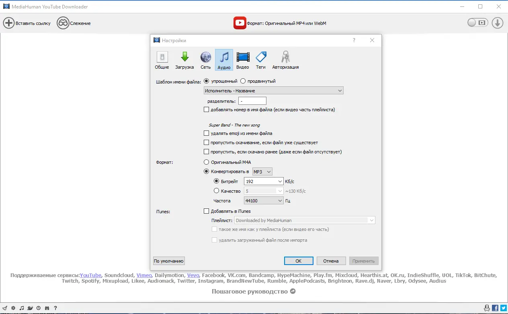The height and width of the screenshot is (314, 508).
Task: Open the Vevo supported service link
Action: tap(193, 275)
